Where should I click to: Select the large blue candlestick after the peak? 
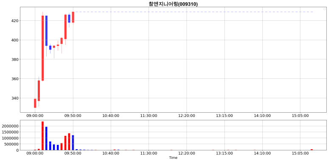pos(46,31)
